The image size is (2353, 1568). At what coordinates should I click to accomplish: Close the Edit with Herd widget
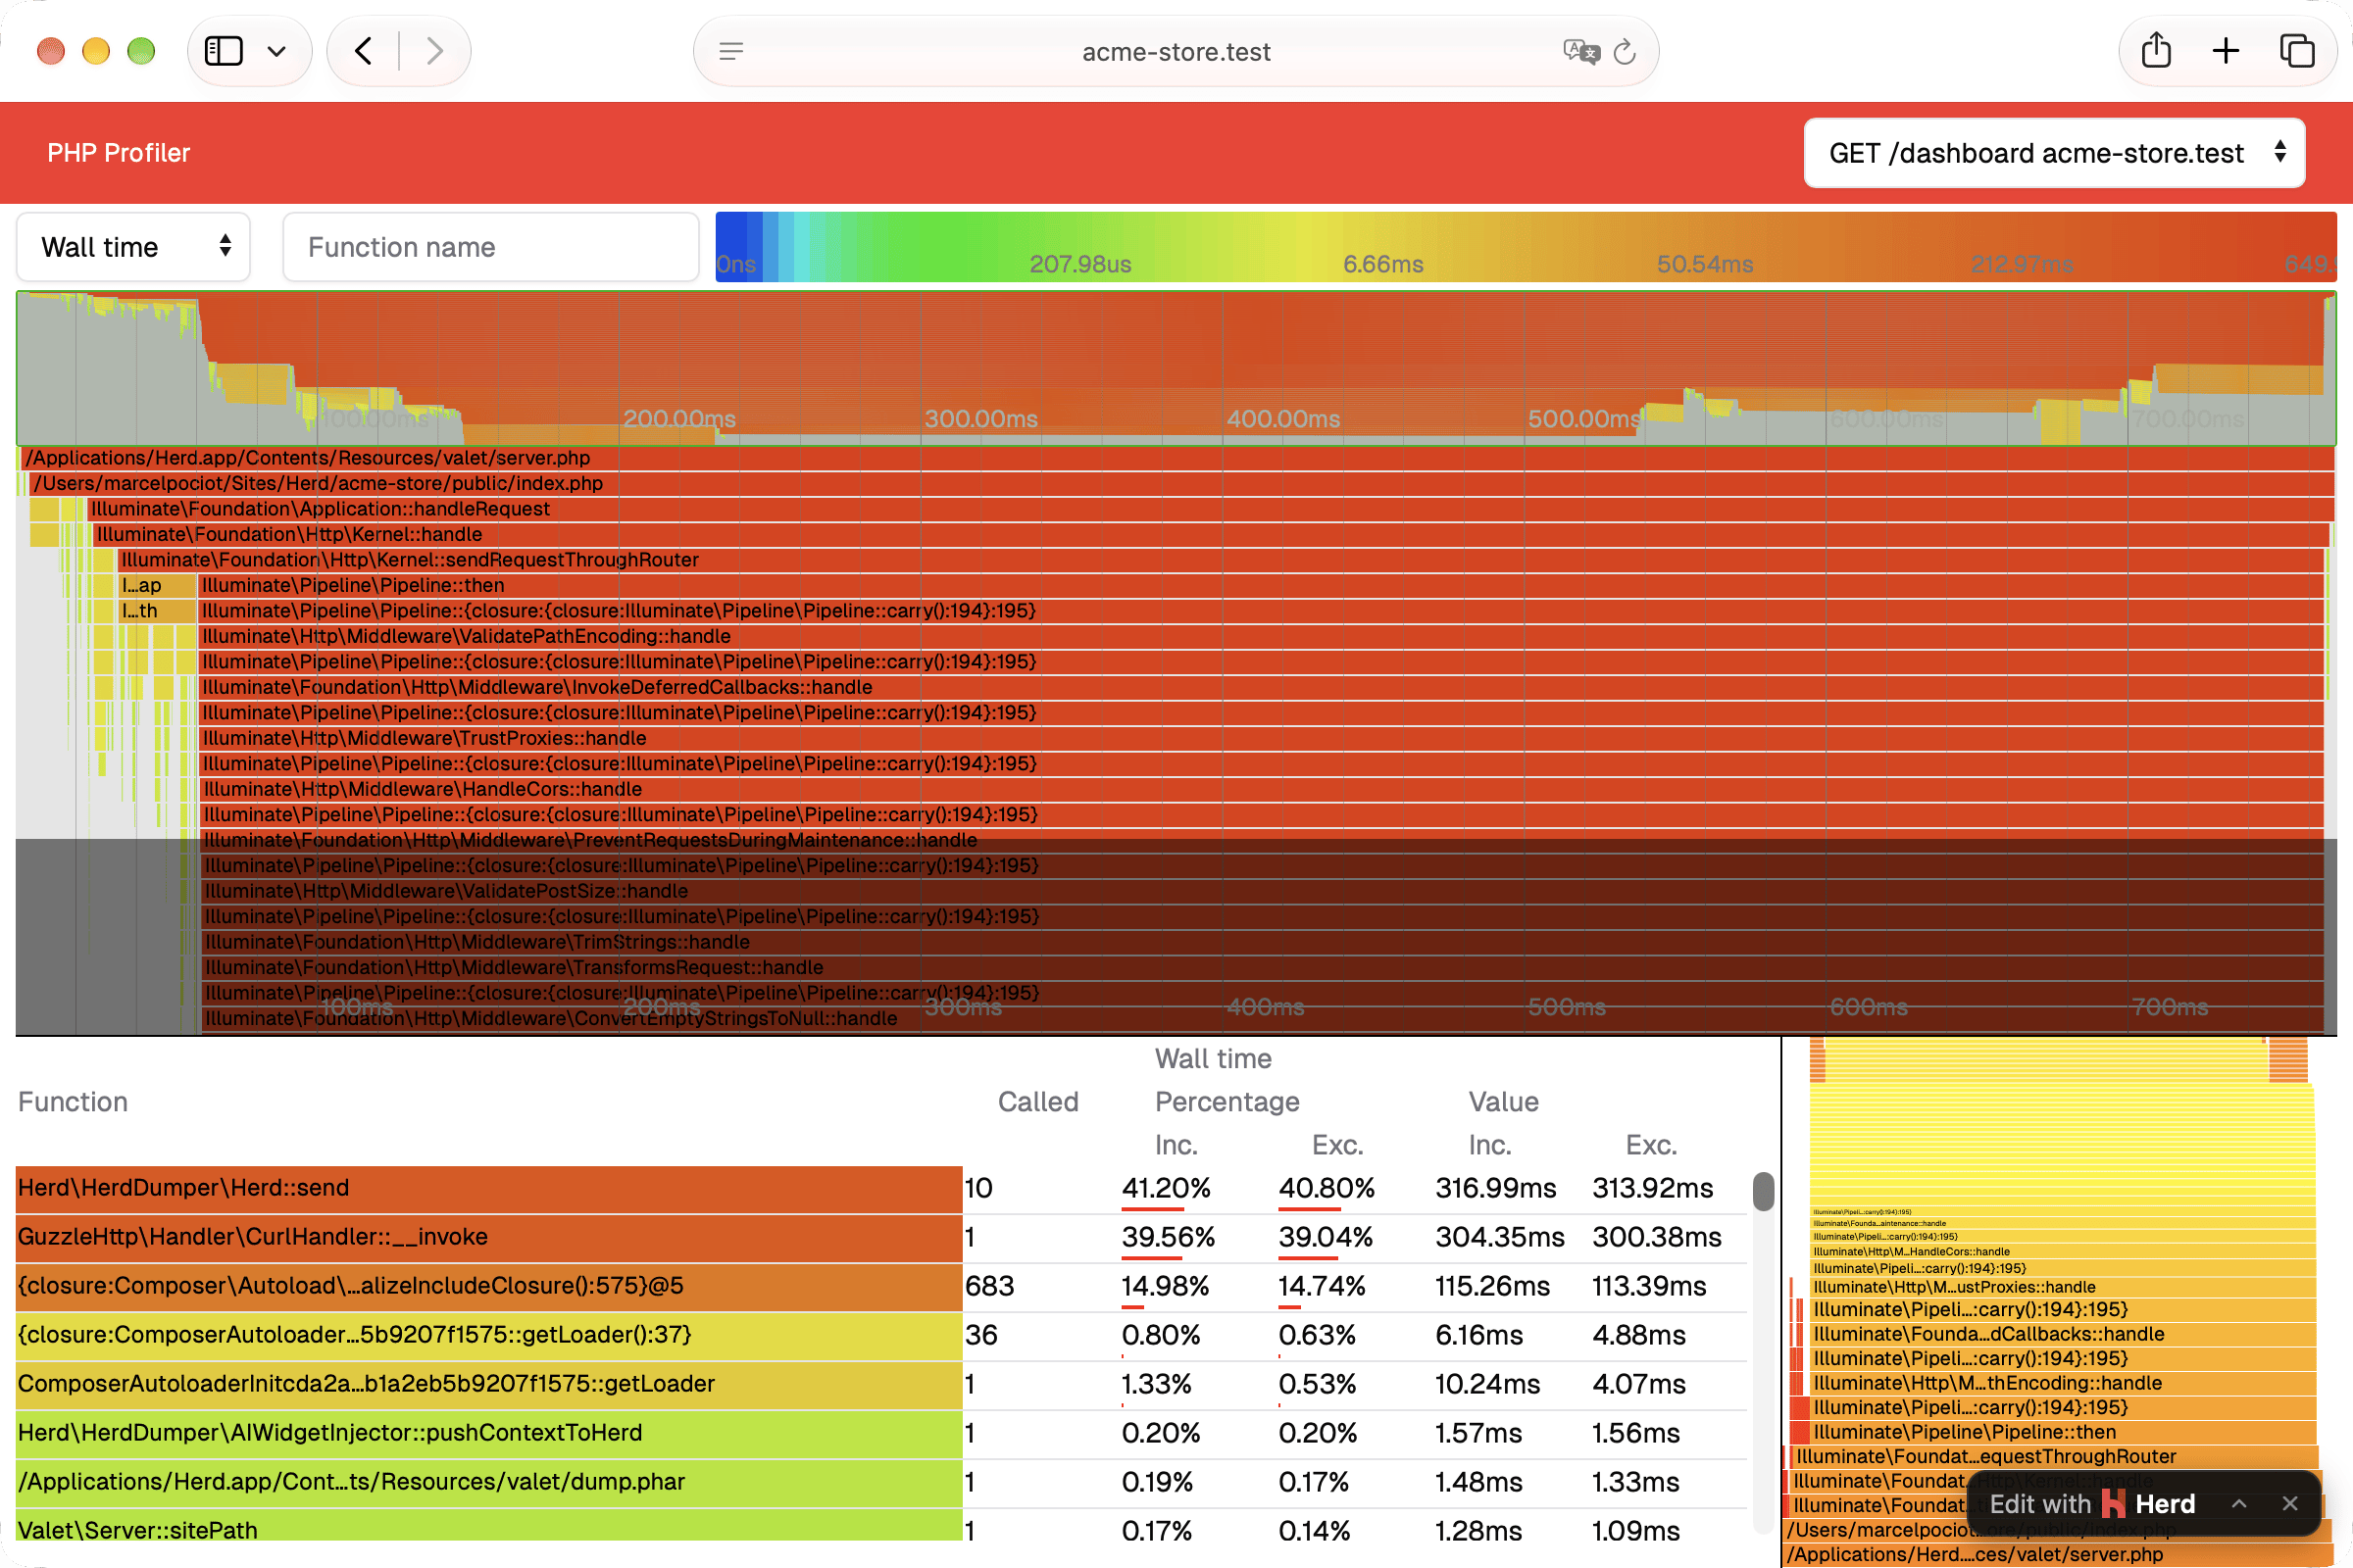click(x=2290, y=1504)
